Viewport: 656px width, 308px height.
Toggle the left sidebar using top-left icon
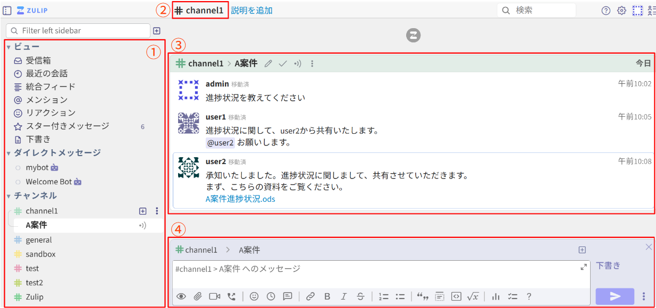[x=7, y=10]
